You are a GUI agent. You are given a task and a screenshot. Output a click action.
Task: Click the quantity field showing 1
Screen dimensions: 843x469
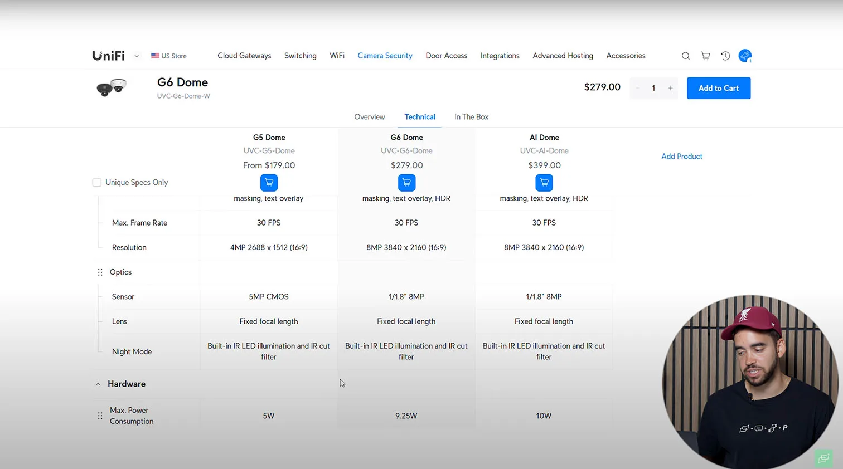pos(653,88)
